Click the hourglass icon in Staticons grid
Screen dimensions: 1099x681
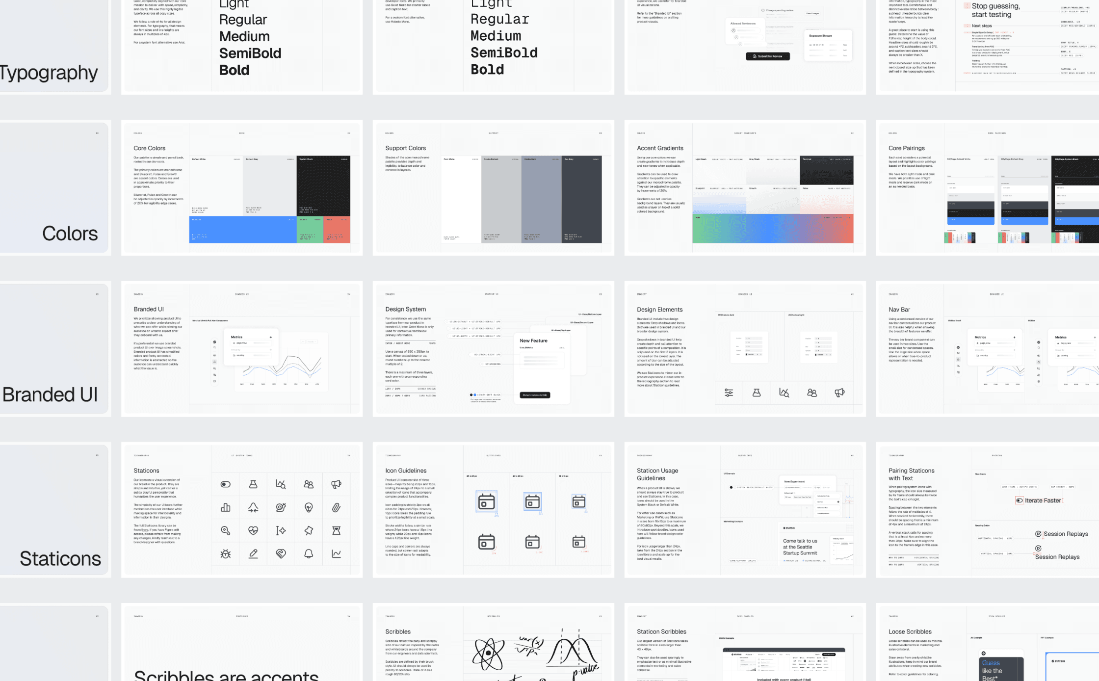336,530
